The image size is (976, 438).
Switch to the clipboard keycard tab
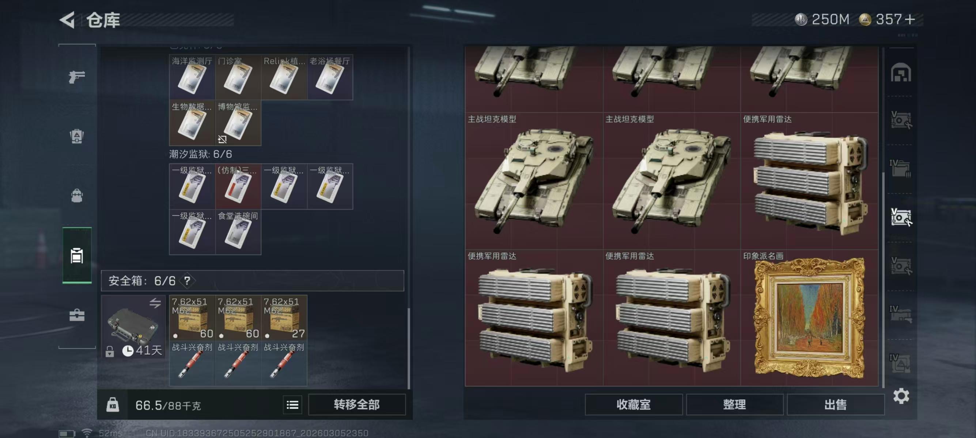77,255
